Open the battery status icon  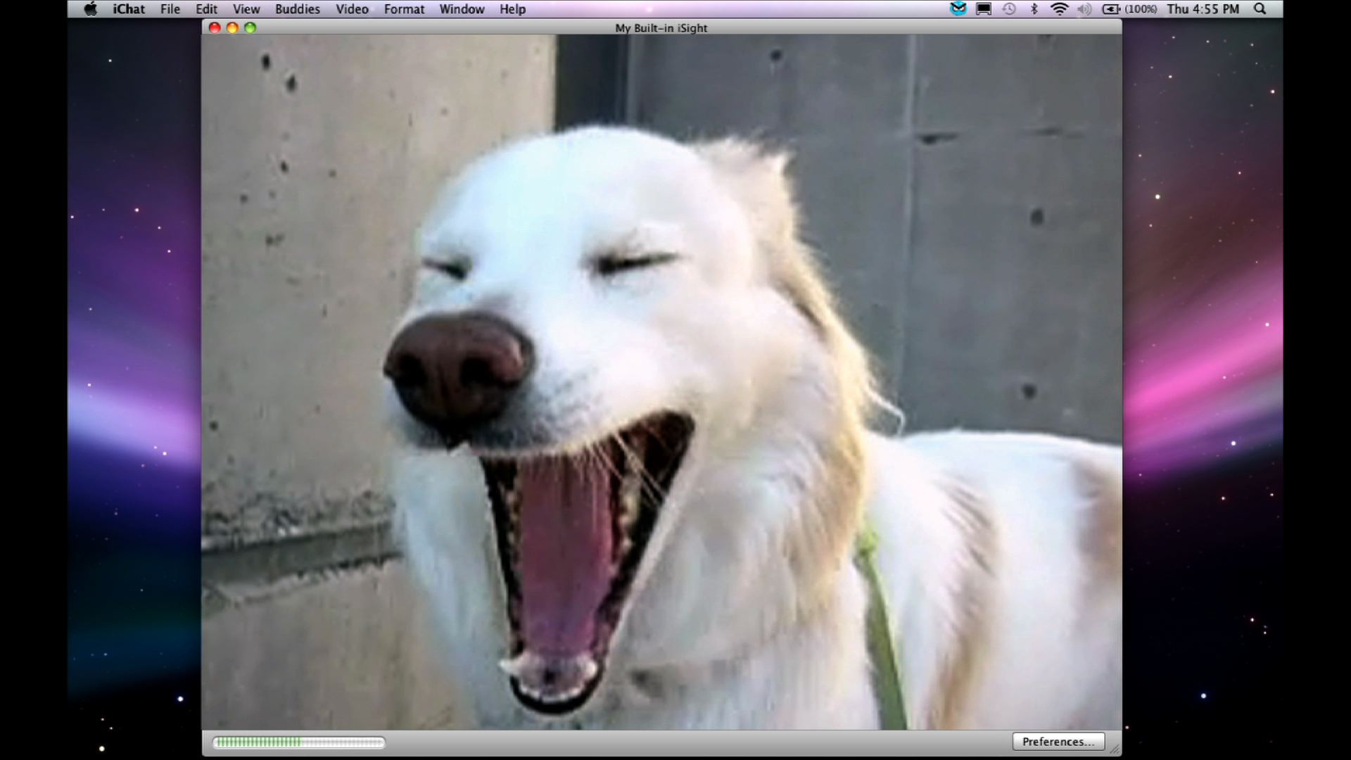[x=1110, y=9]
